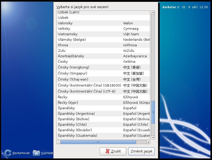Click the horizontal scrollbar thumb
The height and width of the screenshot is (160, 212).
click(98, 142)
